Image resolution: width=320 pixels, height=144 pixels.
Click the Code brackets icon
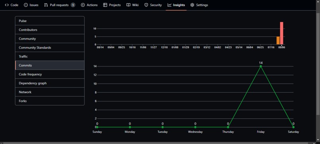point(7,5)
